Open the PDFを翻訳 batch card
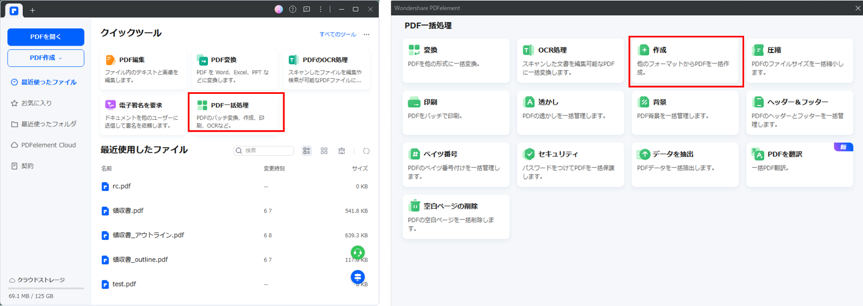This screenshot has width=863, height=306. [799, 165]
